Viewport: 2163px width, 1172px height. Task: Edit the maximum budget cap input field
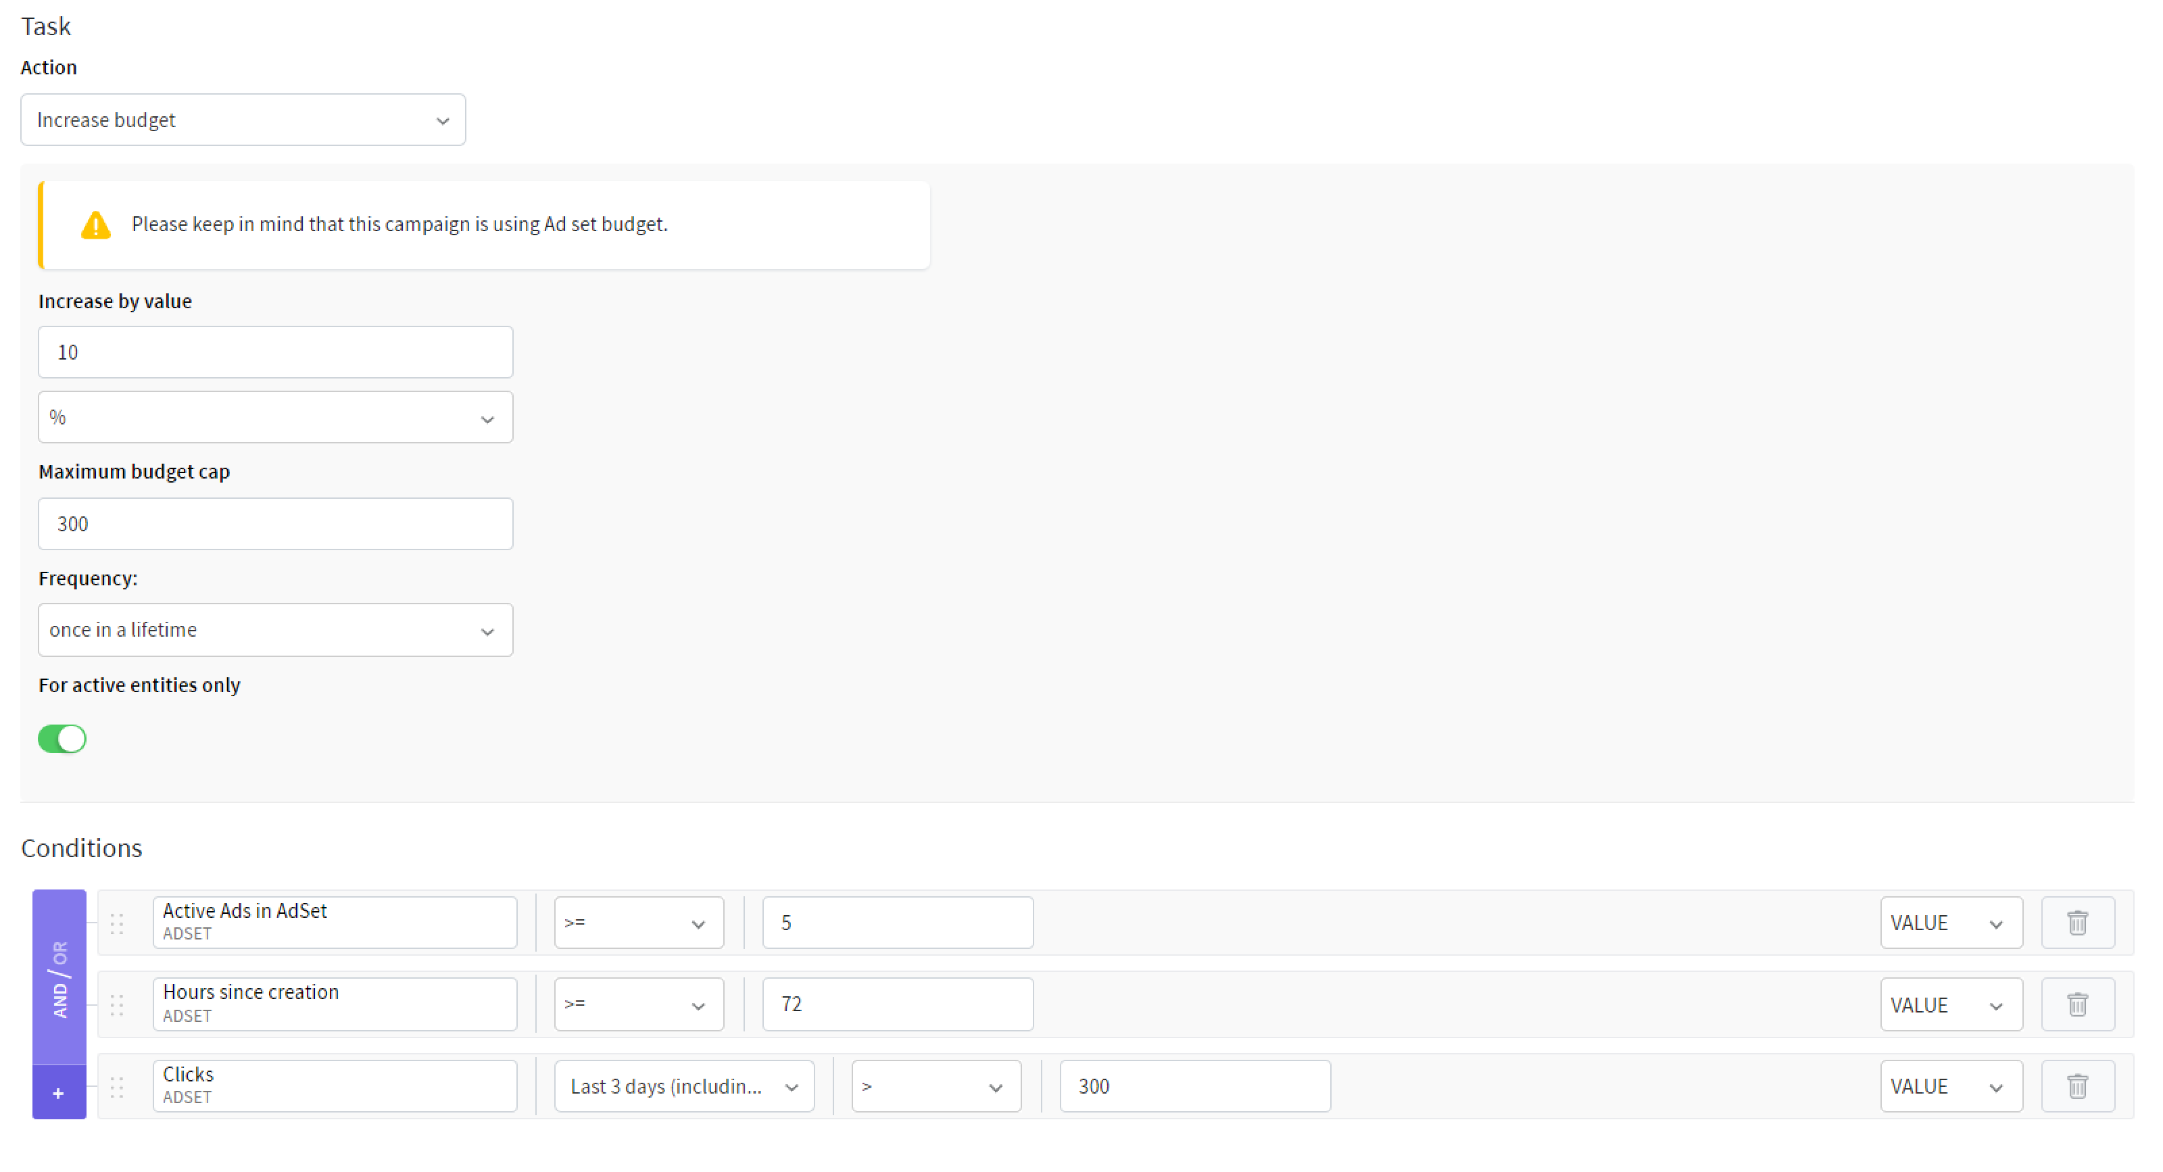click(x=274, y=524)
